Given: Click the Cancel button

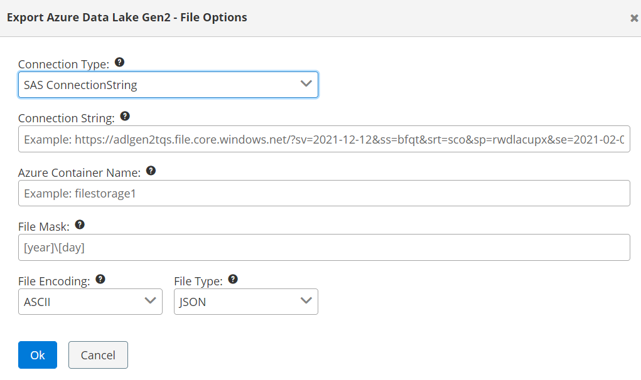Looking at the screenshot, I should pyautogui.click(x=98, y=355).
